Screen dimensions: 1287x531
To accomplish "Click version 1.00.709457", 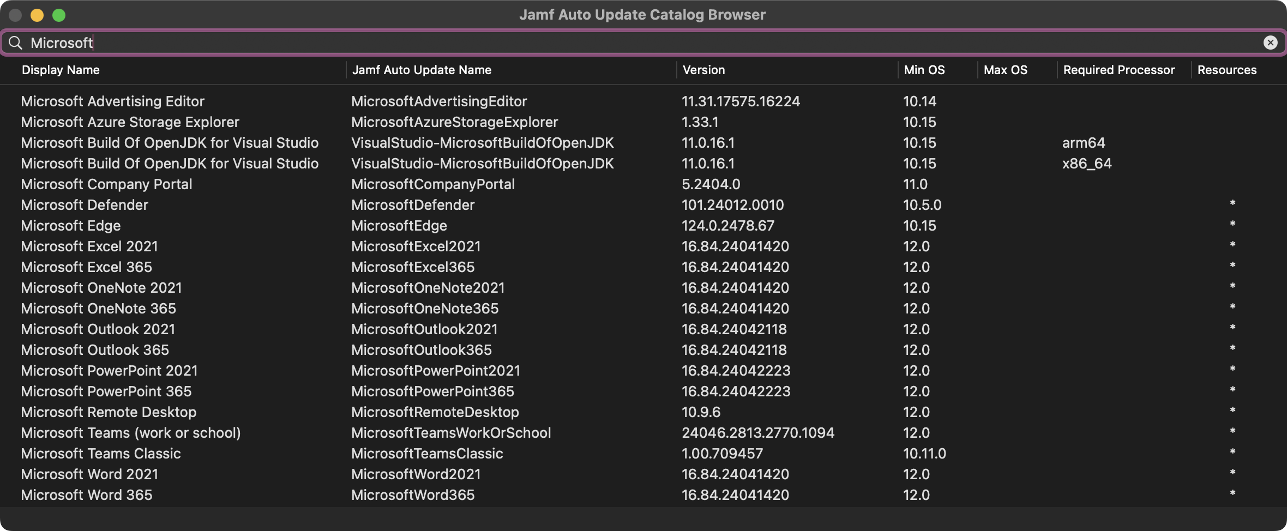I will pyautogui.click(x=723, y=454).
